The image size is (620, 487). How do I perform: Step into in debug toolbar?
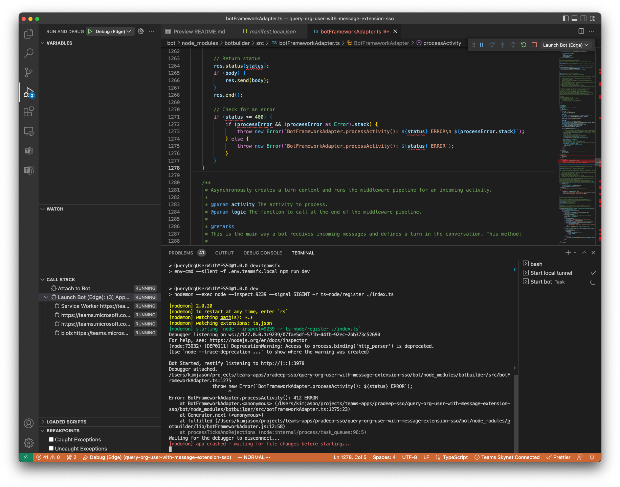[503, 45]
